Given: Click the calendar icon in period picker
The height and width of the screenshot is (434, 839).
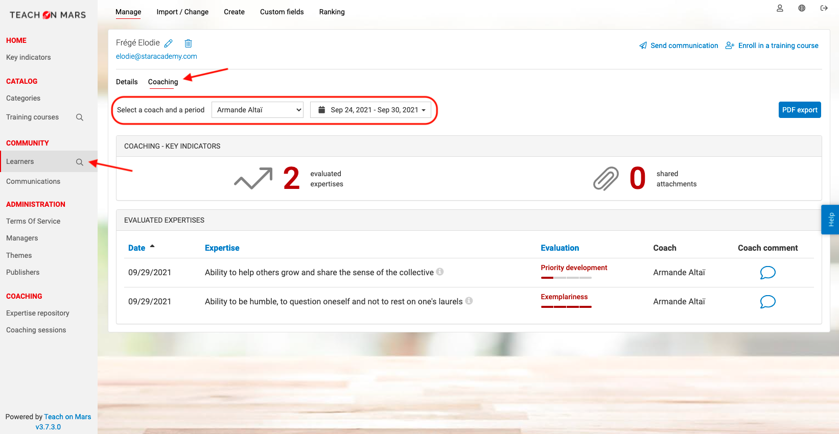Looking at the screenshot, I should click(x=322, y=110).
